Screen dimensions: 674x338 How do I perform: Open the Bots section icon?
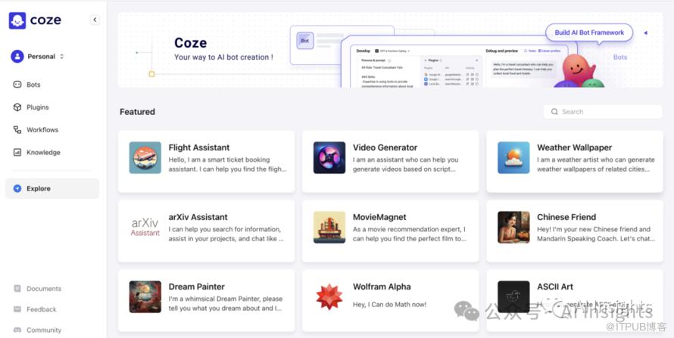17,85
